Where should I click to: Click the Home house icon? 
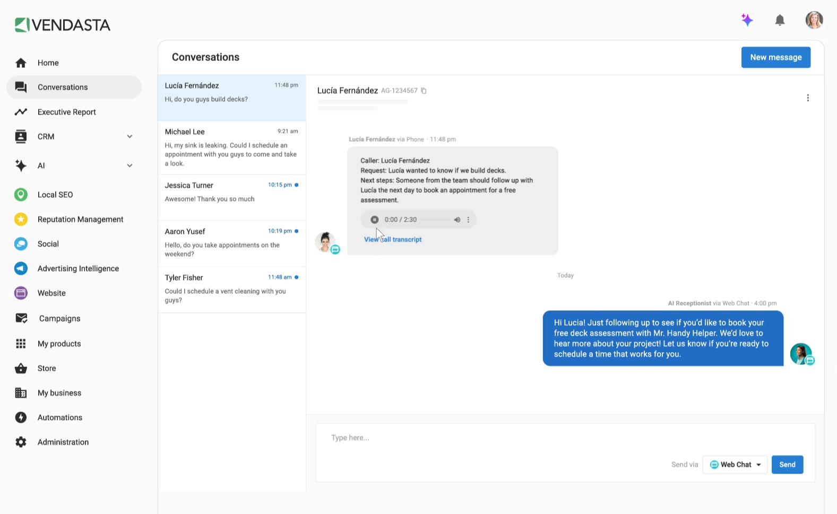pos(21,63)
